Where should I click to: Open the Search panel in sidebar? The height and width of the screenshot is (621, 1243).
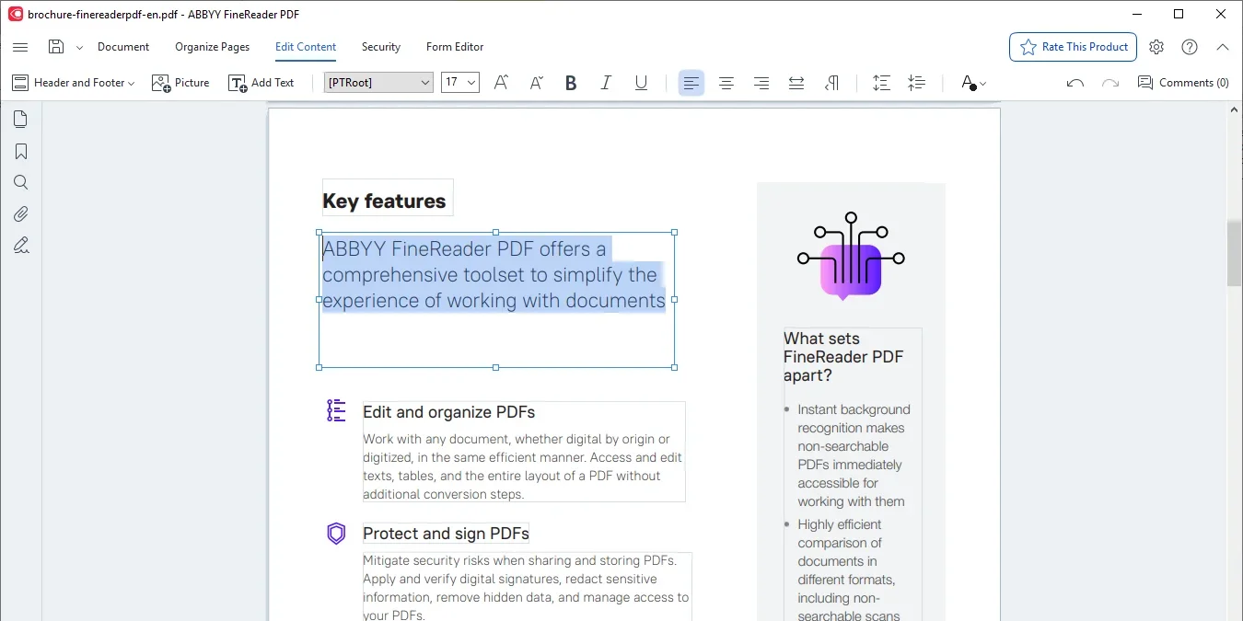click(20, 182)
